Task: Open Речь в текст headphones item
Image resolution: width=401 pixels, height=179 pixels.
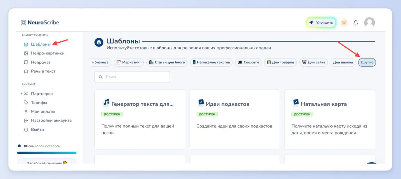Action: pyautogui.click(x=40, y=71)
